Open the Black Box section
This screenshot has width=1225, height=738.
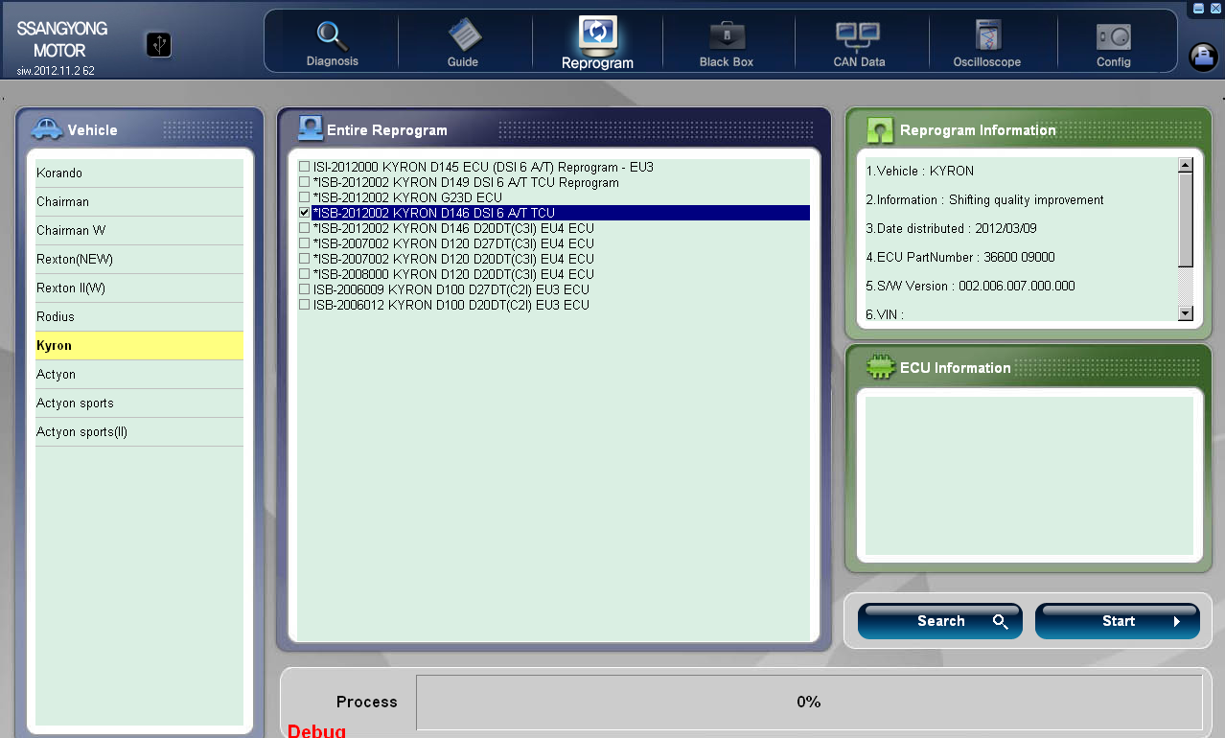click(x=727, y=44)
